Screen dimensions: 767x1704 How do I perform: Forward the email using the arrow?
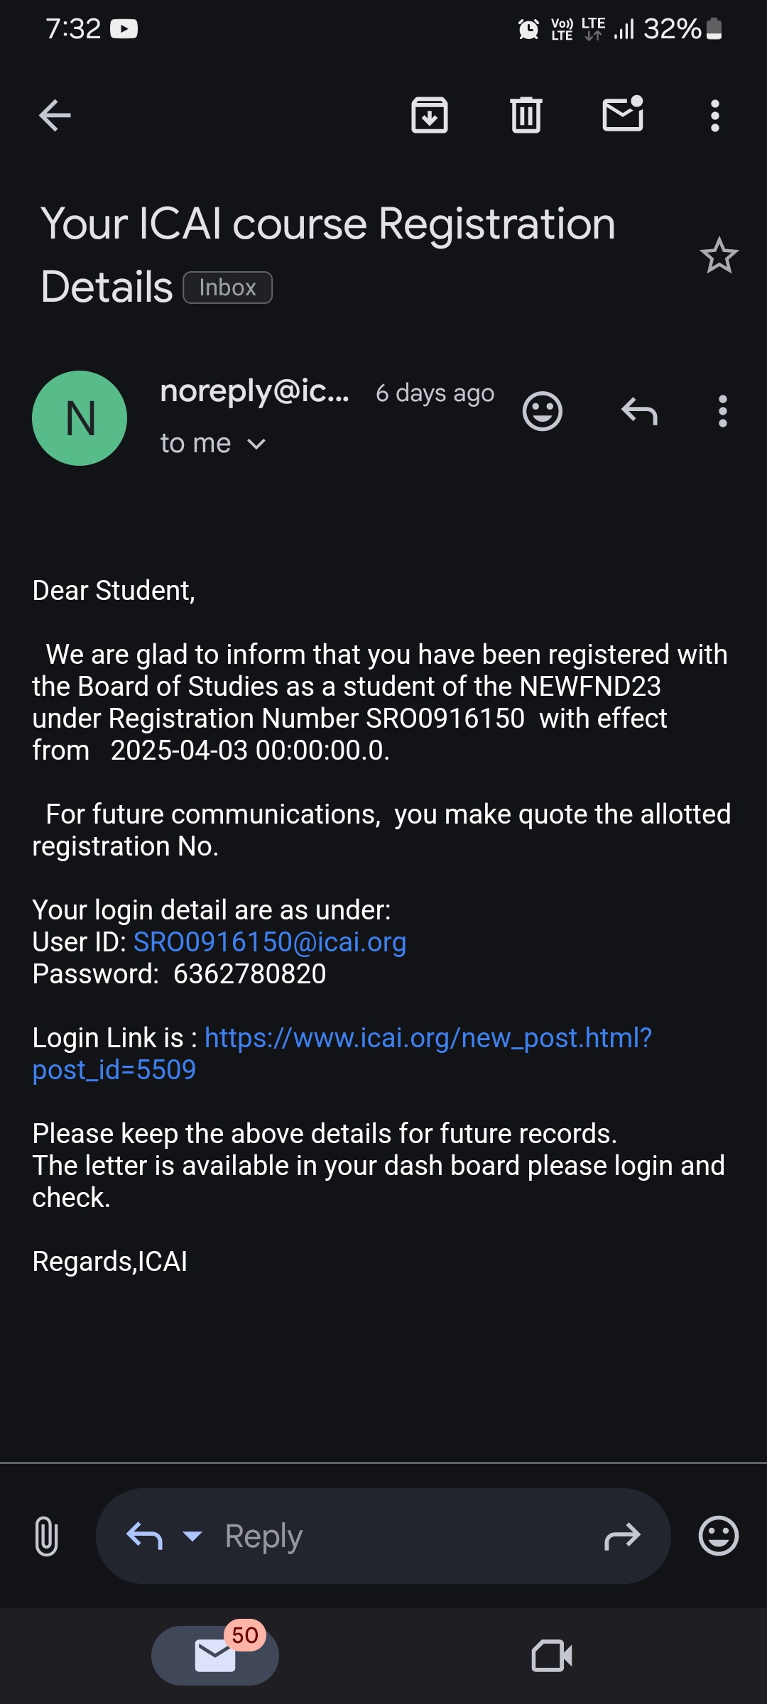[622, 1536]
